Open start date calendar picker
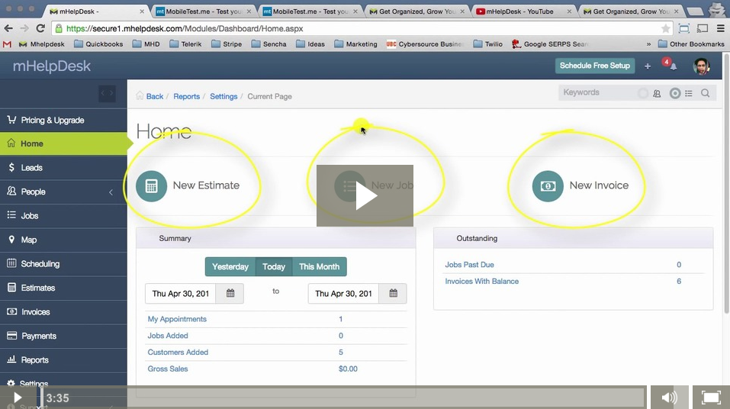 coord(230,294)
